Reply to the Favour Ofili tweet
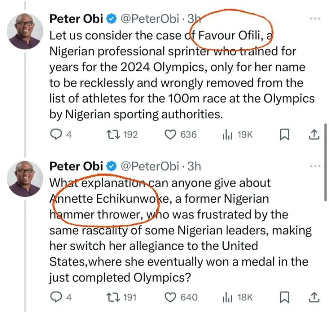 (x=56, y=135)
